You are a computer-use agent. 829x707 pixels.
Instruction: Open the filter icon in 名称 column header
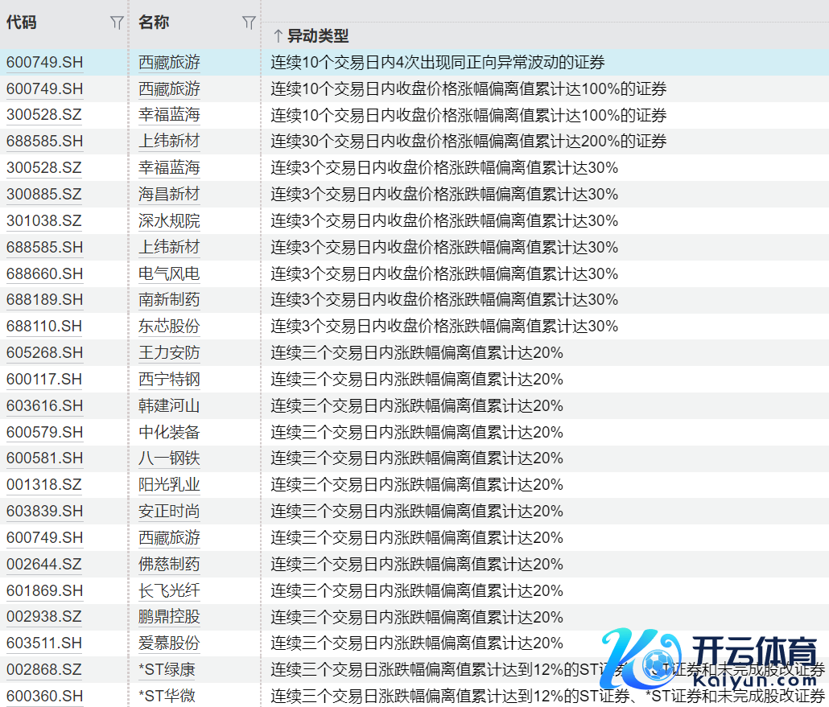pyautogui.click(x=249, y=23)
